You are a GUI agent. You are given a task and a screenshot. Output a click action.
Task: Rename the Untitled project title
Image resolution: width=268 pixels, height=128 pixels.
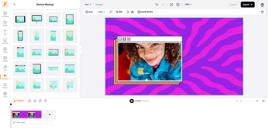[99, 4]
